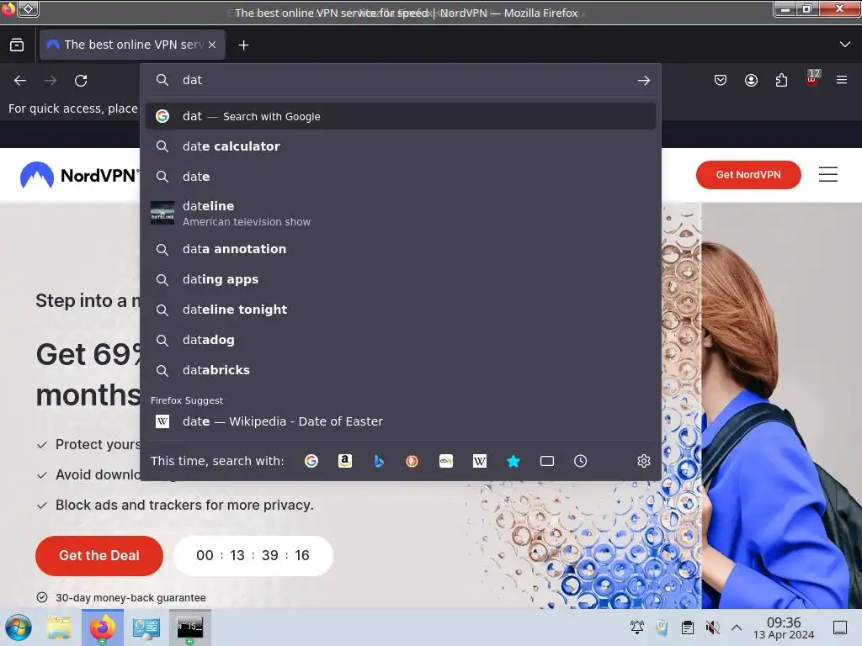Open network computer icon in taskbar
Viewport: 862px width, 646px height.
point(146,627)
